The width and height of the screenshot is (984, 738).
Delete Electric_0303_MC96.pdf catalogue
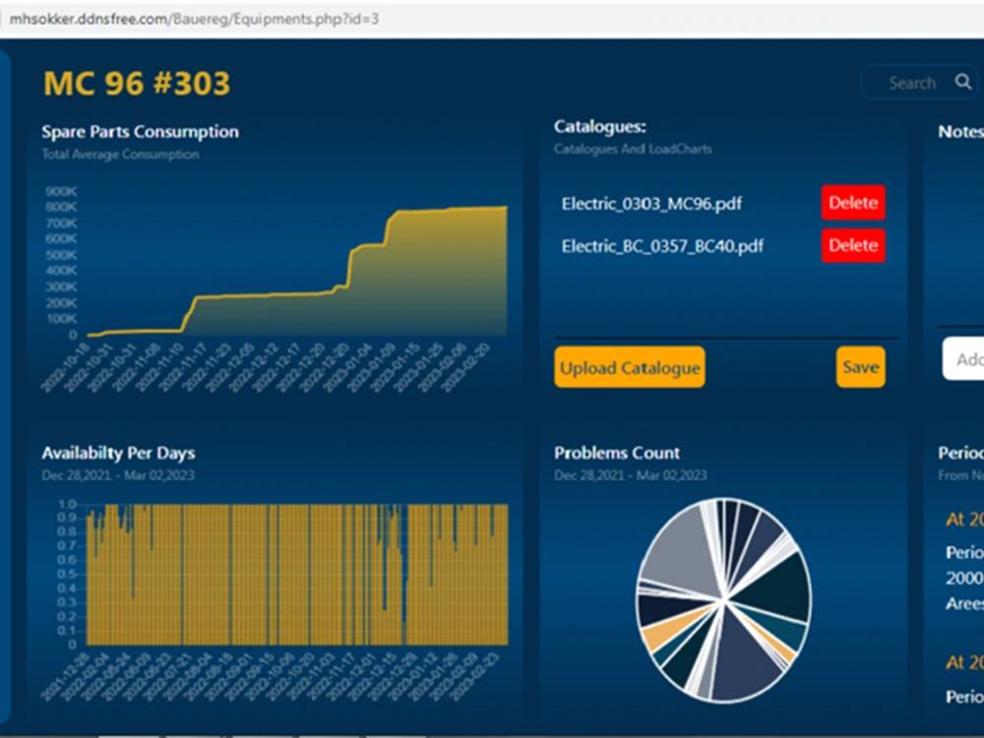852,203
